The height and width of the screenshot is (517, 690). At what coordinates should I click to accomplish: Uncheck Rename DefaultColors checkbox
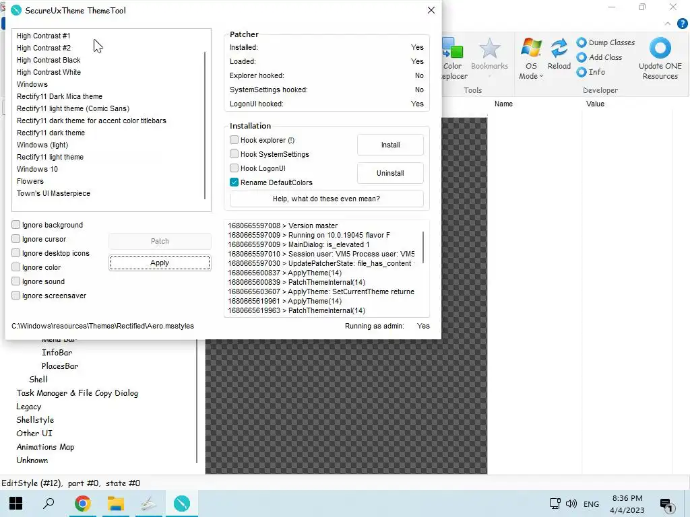(x=234, y=182)
